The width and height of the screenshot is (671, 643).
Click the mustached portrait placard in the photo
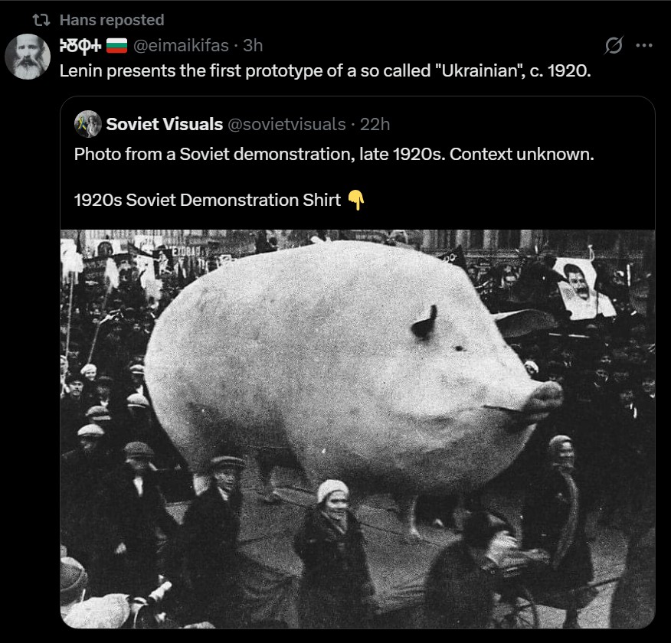[583, 289]
